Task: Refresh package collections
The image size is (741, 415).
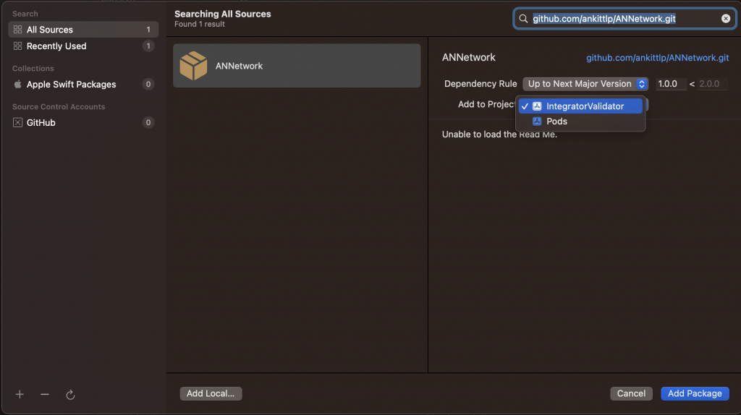Action: [70, 395]
